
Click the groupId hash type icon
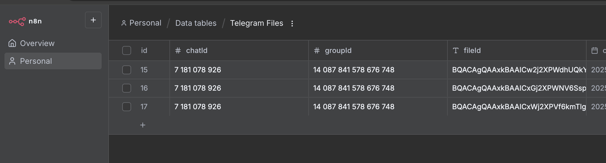pyautogui.click(x=317, y=50)
